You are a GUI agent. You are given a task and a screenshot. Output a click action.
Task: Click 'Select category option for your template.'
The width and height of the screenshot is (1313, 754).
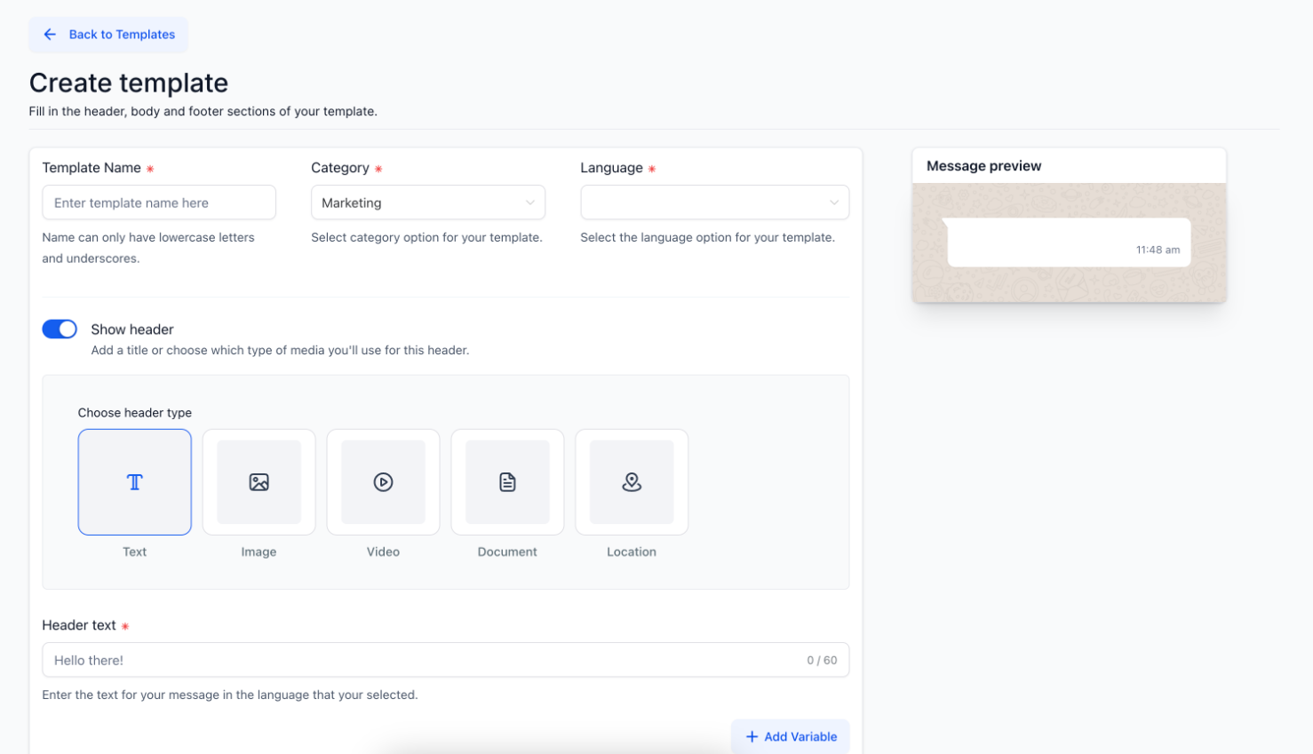(426, 237)
